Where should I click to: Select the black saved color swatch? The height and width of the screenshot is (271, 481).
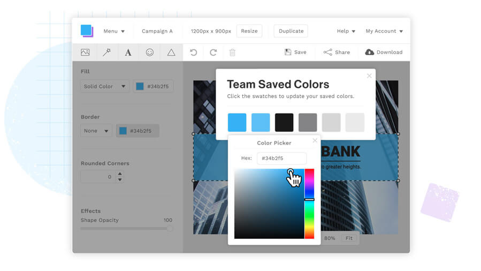pyautogui.click(x=284, y=122)
